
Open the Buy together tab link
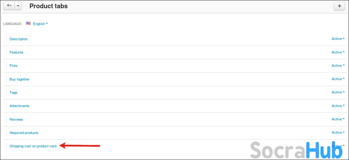point(19,79)
